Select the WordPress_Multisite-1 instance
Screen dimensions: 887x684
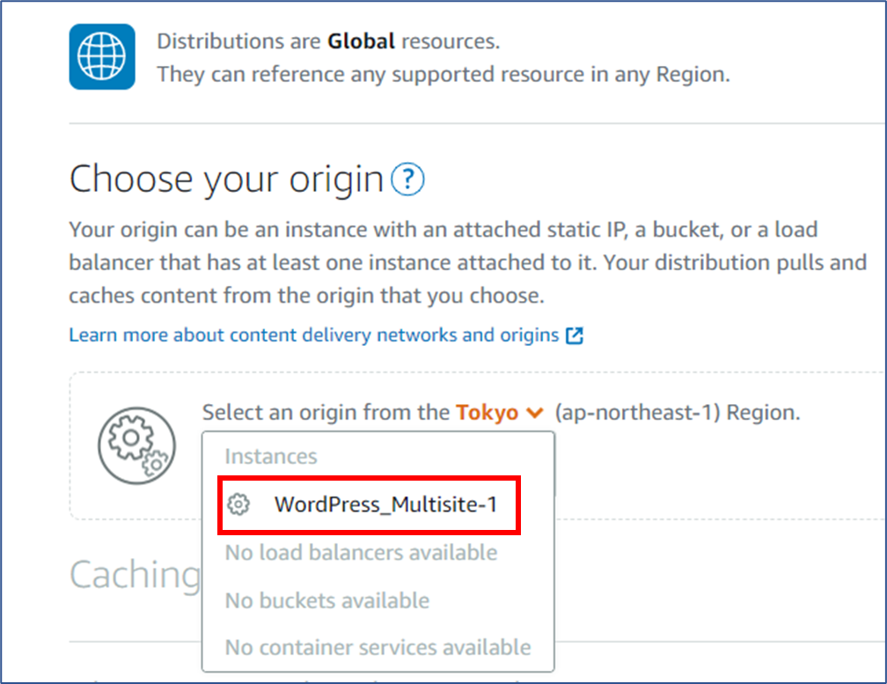tap(369, 504)
